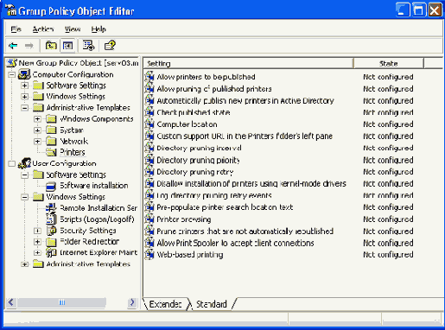The image size is (445, 330).
Task: Click the Folder Redirection folder icon
Action: click(51, 242)
